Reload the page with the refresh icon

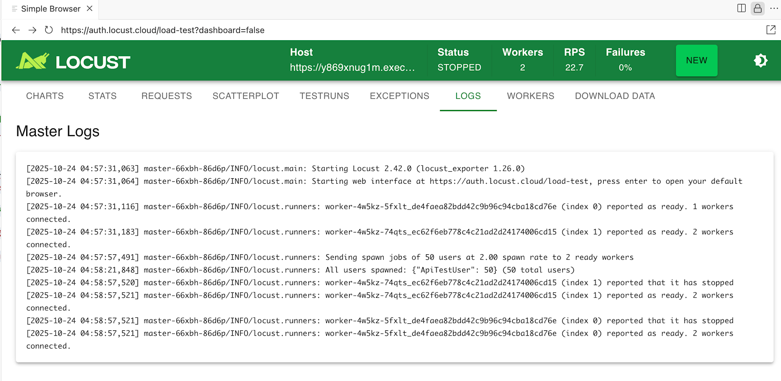click(49, 30)
